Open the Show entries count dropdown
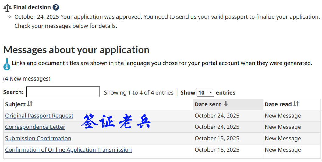The image size is (322, 162). [x=206, y=92]
